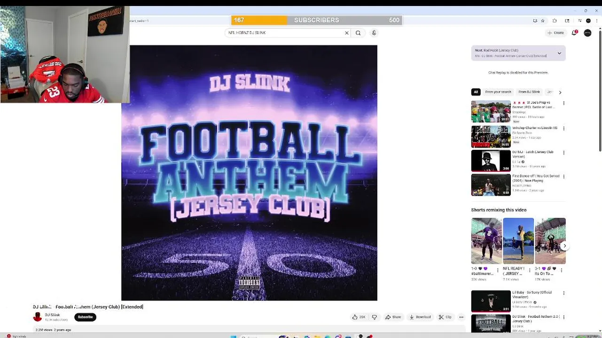Open options menu for St Joe's Prep video
602x338 pixels.
(x=563, y=103)
